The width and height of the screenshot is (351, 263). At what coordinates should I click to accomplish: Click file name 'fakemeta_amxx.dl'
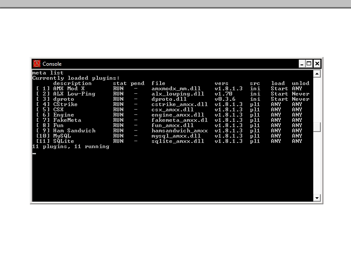tap(179, 120)
